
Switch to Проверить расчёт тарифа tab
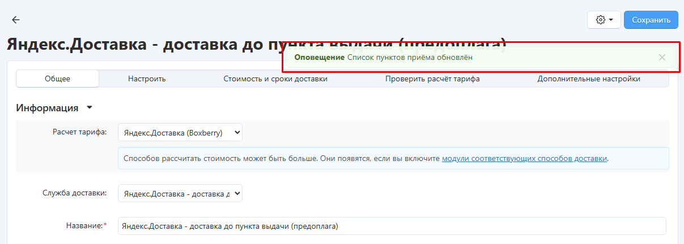(432, 79)
